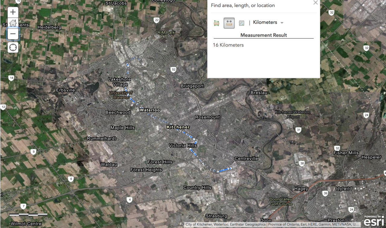Click the map attribution text

pos(272,224)
